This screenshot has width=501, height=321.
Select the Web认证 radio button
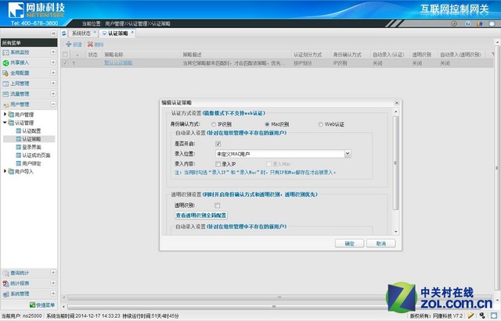point(320,124)
